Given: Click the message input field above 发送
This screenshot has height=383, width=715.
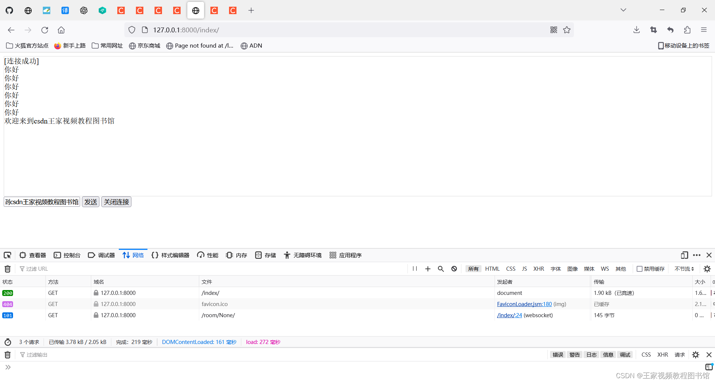Looking at the screenshot, I should click(41, 202).
